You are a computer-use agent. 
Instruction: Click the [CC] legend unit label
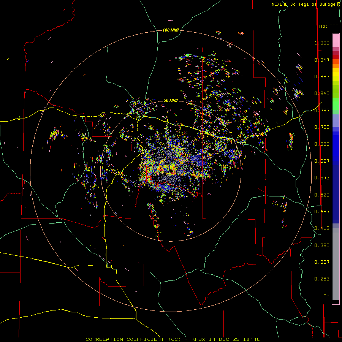[x=324, y=26]
